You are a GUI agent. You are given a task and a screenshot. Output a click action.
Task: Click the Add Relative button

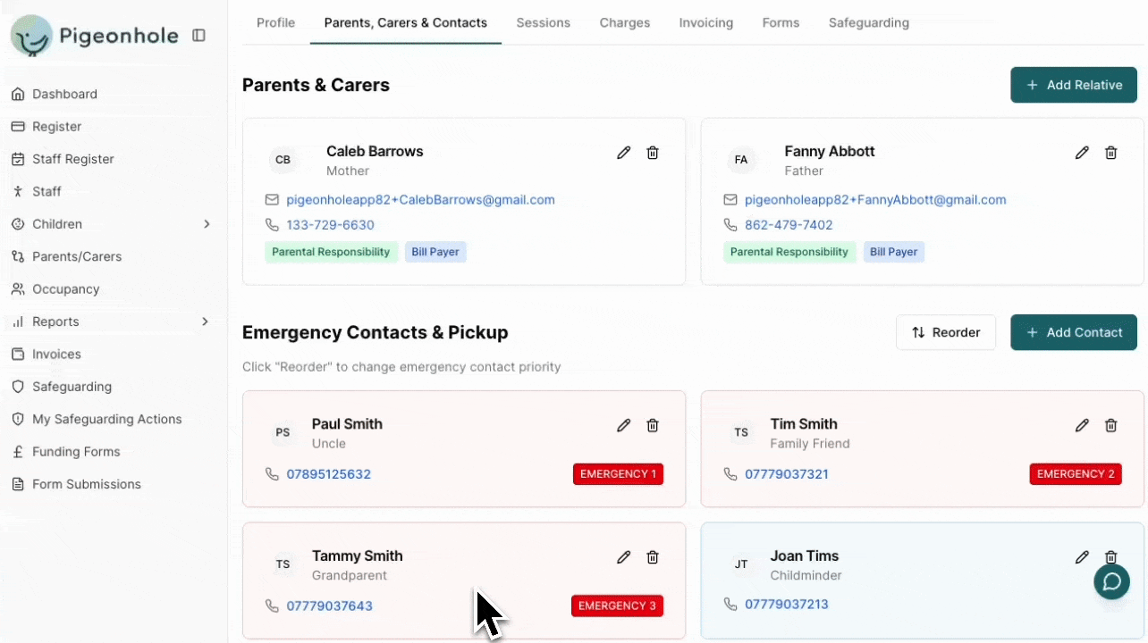(x=1073, y=85)
